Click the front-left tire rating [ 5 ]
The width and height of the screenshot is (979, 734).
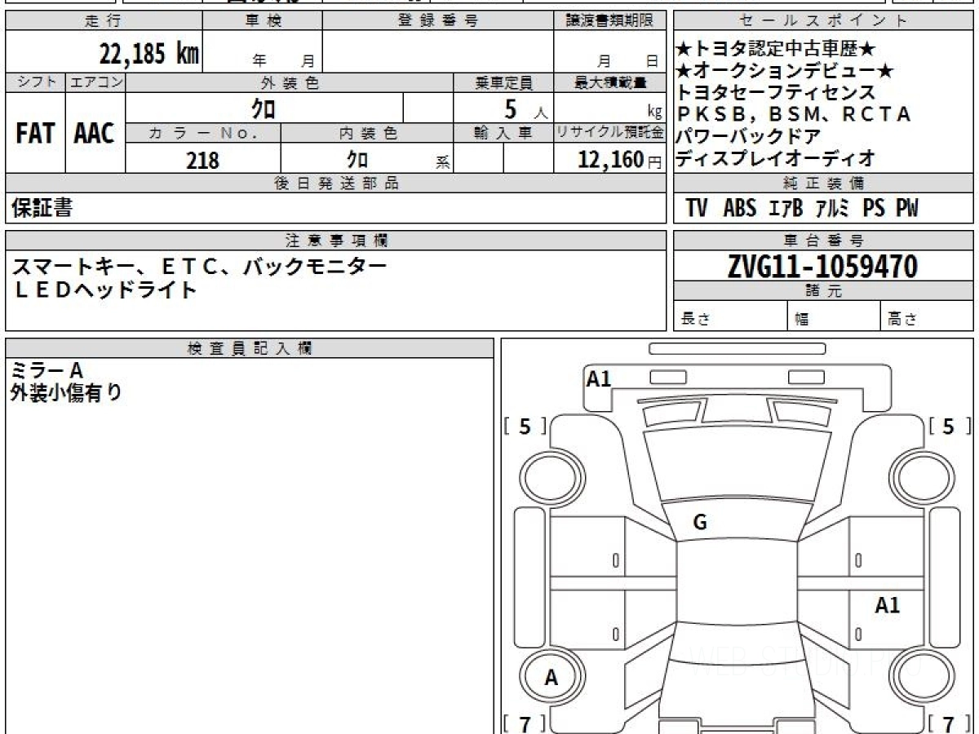(x=525, y=427)
